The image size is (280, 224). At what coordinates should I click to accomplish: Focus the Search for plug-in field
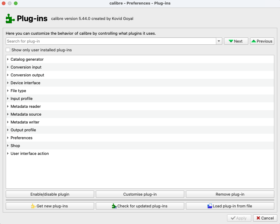pos(111,41)
